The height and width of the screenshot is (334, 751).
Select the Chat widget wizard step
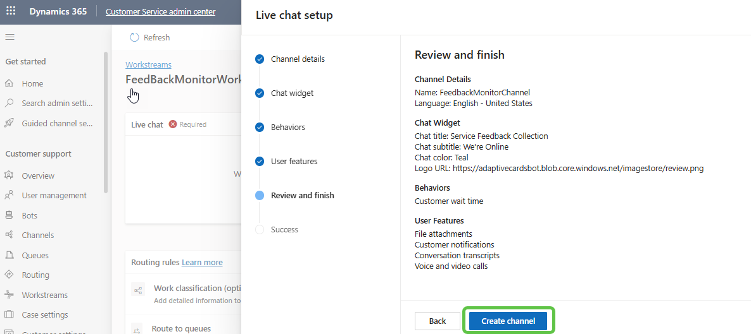[x=292, y=93]
